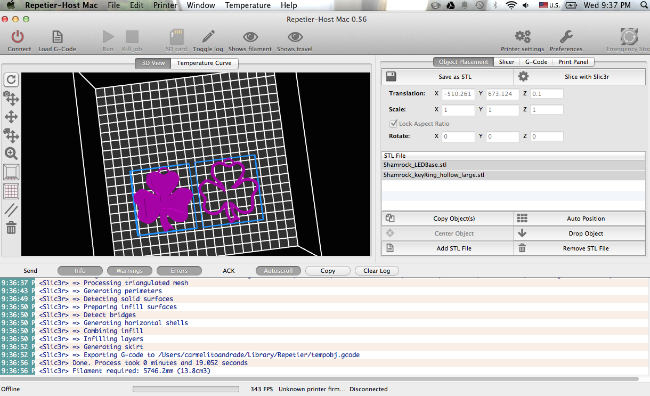Select the Object Placement tab
This screenshot has width=650, height=396.
464,62
